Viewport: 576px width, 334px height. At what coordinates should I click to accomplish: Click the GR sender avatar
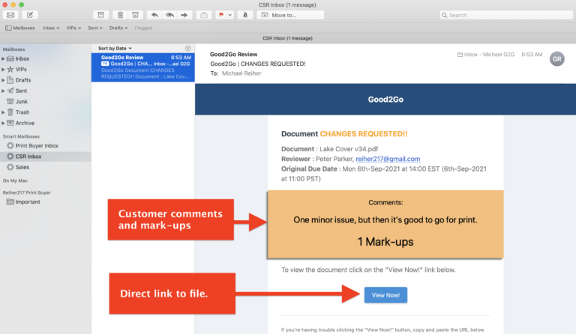coord(557,58)
